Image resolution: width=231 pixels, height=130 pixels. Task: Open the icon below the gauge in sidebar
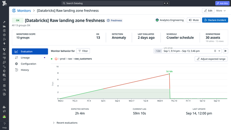tap(4, 94)
